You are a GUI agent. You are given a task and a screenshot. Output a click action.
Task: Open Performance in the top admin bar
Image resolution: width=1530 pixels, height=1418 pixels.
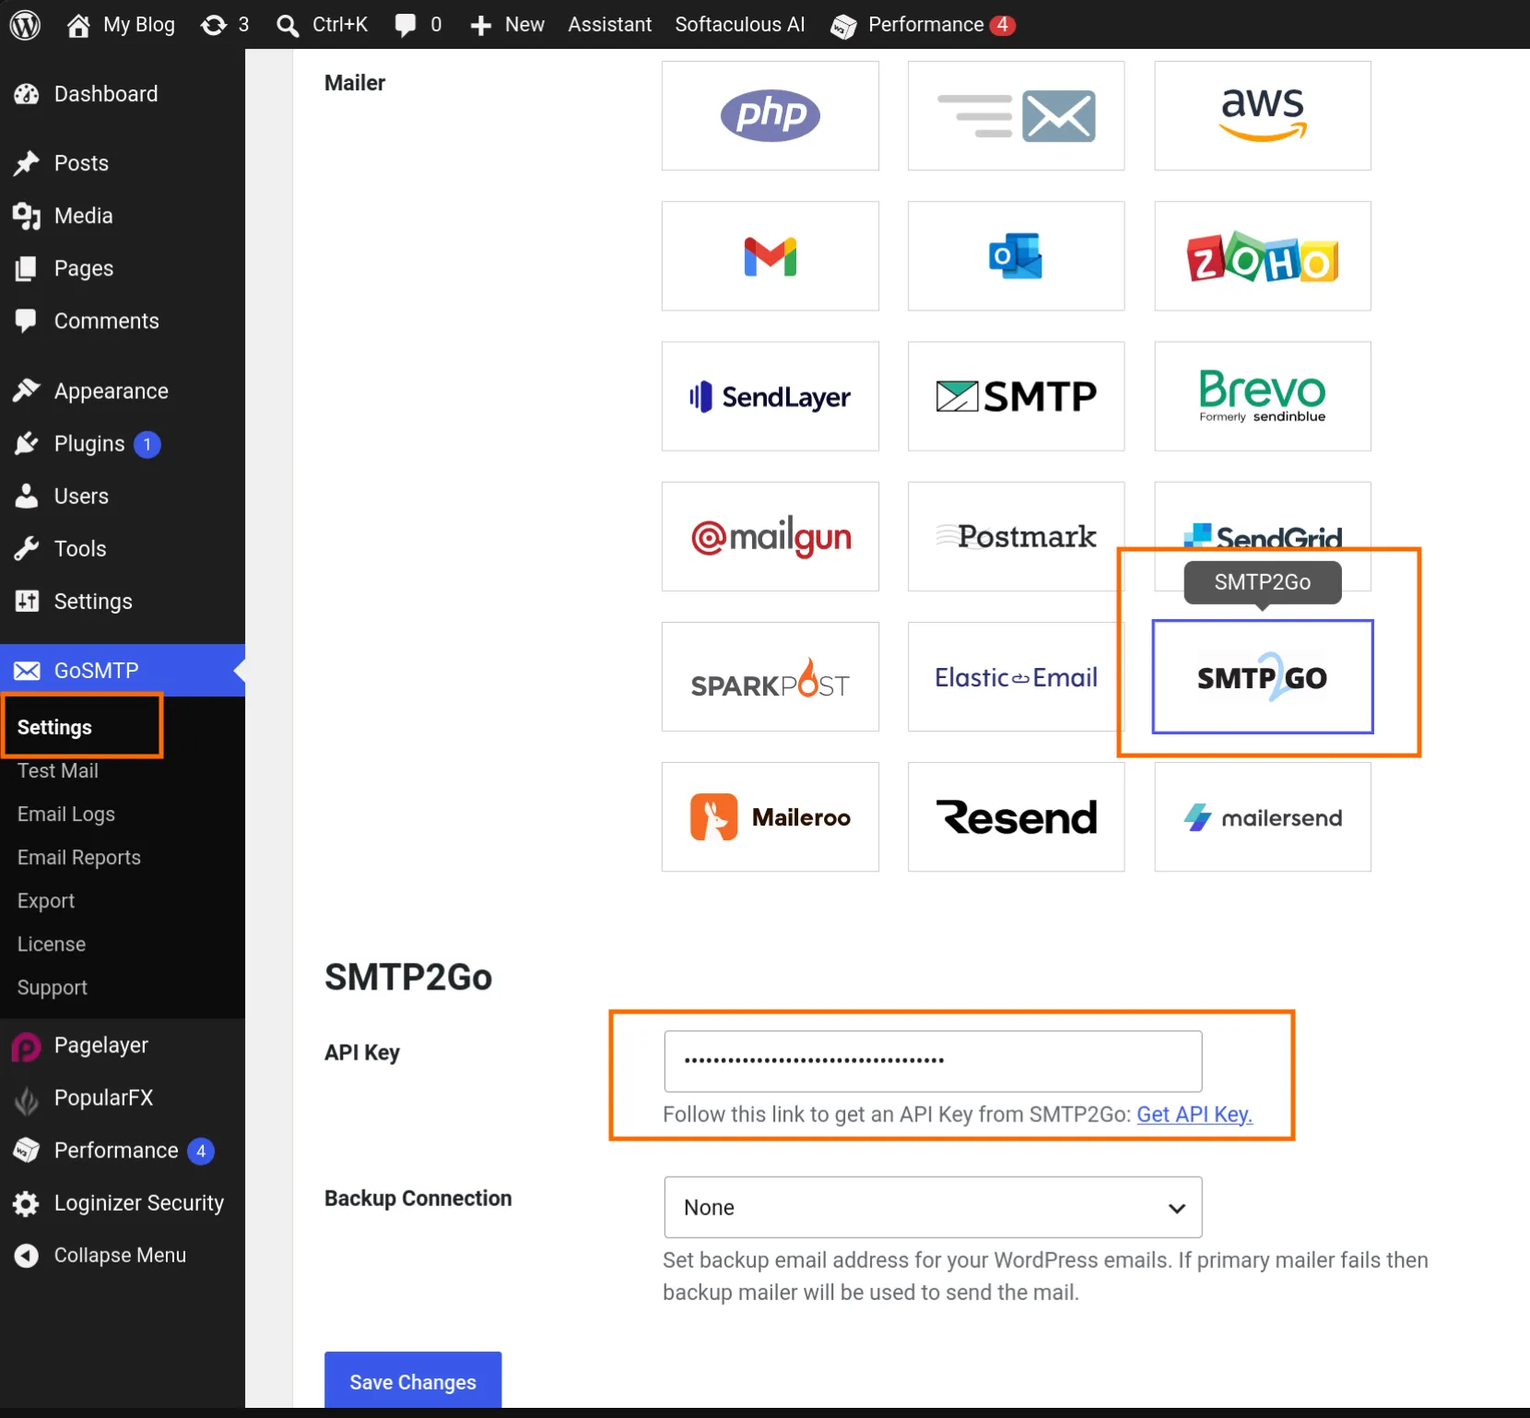tap(923, 25)
